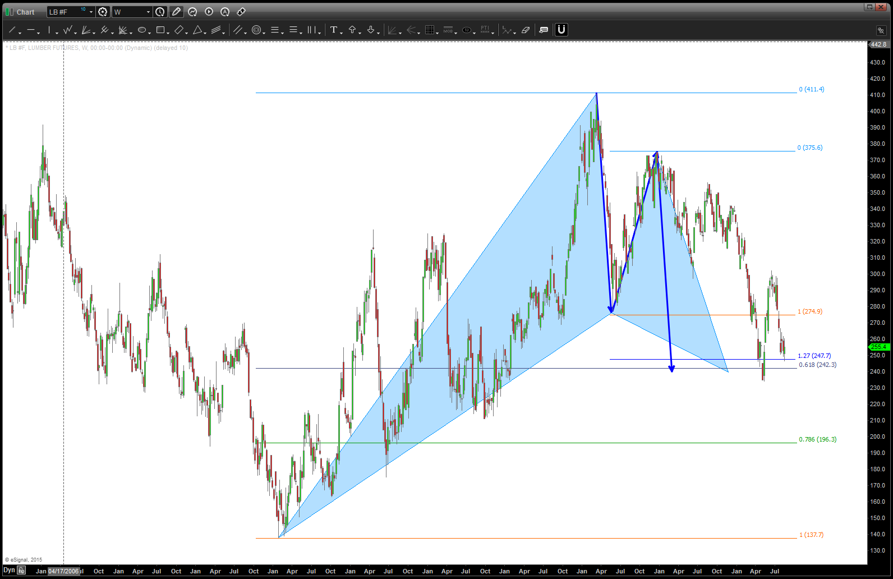
Task: Click the chart link icon at right
Action: coord(881,30)
